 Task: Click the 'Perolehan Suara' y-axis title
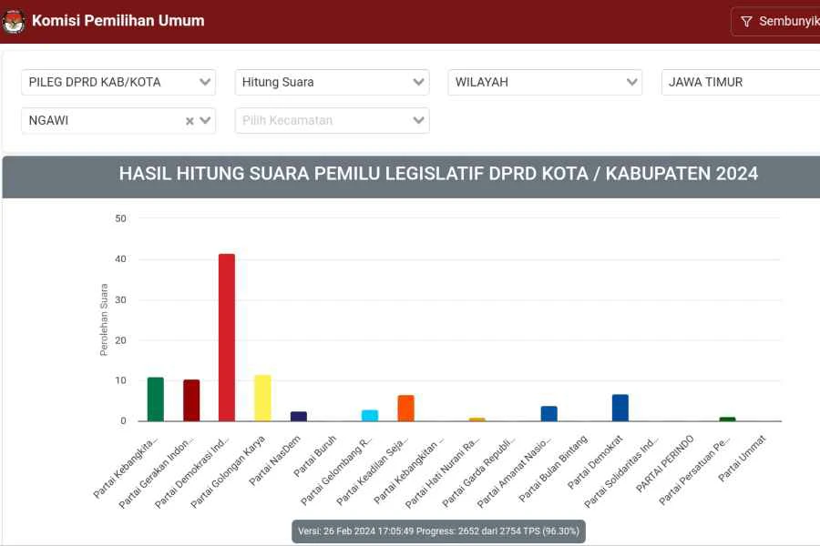(104, 319)
